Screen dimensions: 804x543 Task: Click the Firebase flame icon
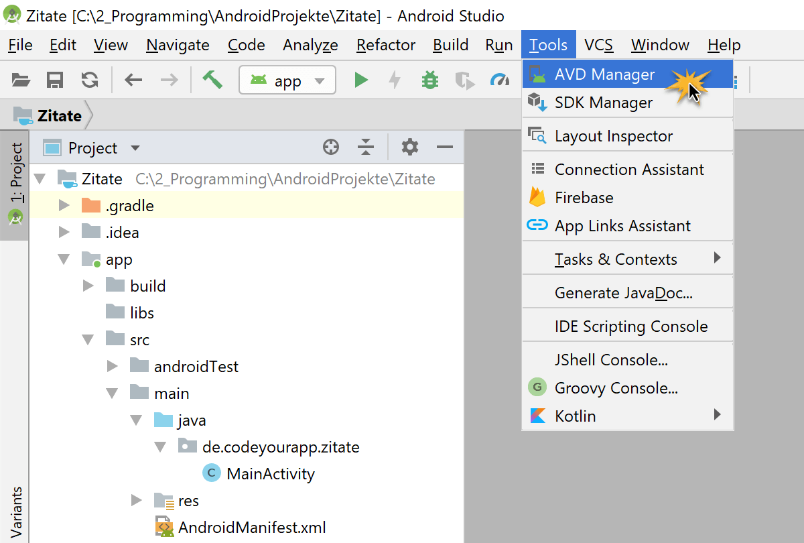coord(537,197)
